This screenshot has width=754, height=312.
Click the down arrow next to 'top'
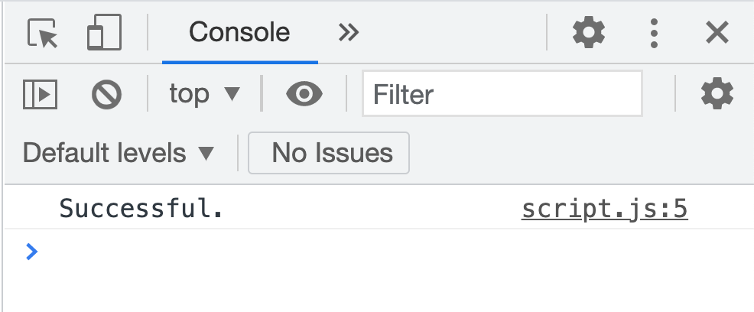[x=232, y=94]
